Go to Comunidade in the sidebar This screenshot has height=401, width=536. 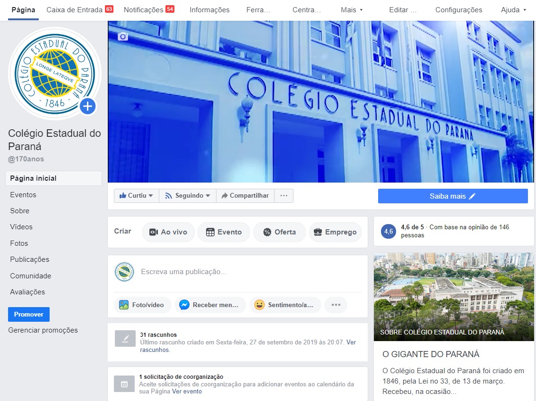(x=30, y=276)
